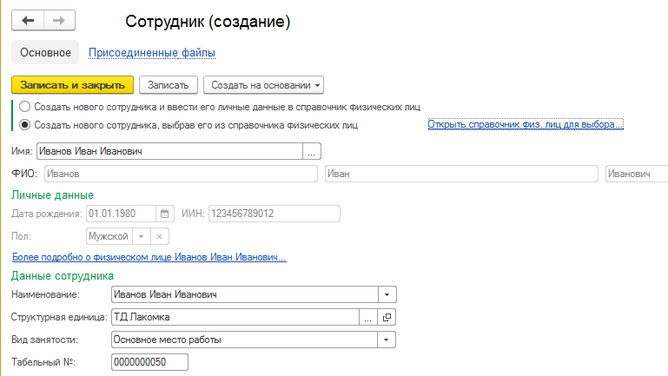Open the Создать на основании menu
The image size is (668, 376).
point(264,85)
